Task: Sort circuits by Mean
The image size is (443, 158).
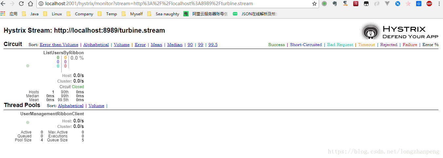Action: pos(156,45)
